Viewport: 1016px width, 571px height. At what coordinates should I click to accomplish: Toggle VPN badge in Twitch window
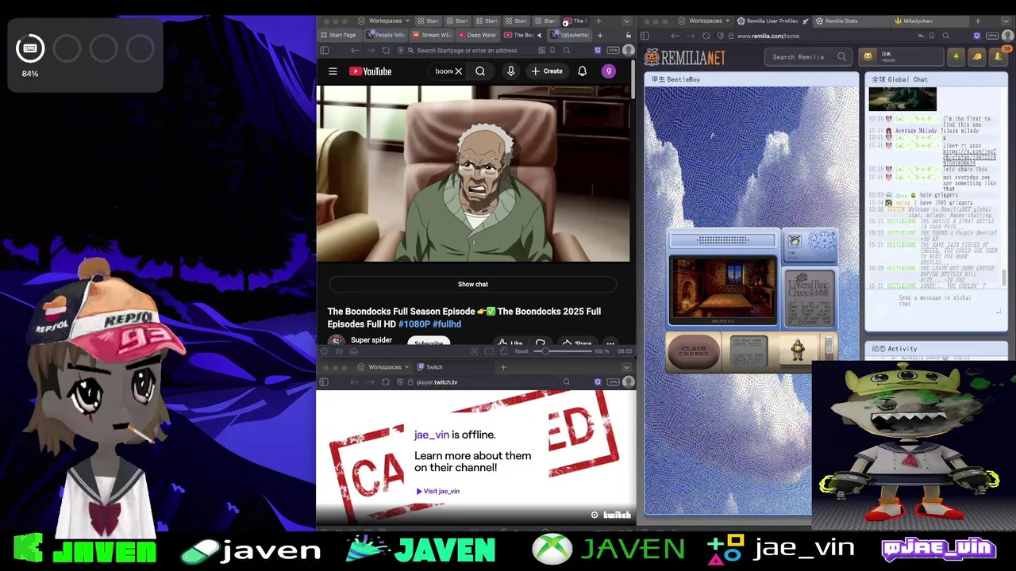pyautogui.click(x=613, y=382)
